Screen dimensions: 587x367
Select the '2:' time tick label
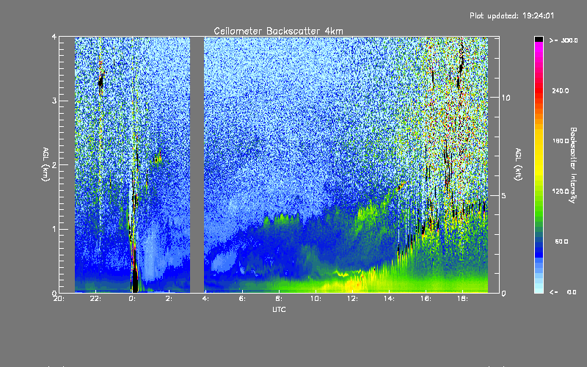click(169, 299)
